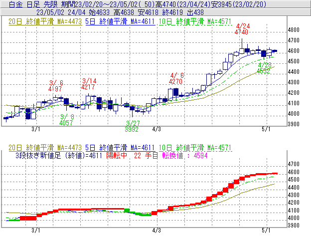Image resolution: width=311 pixels, height=237 pixels.
Task: Click the 3900 price axis label on upper chart
Action: click(x=294, y=124)
